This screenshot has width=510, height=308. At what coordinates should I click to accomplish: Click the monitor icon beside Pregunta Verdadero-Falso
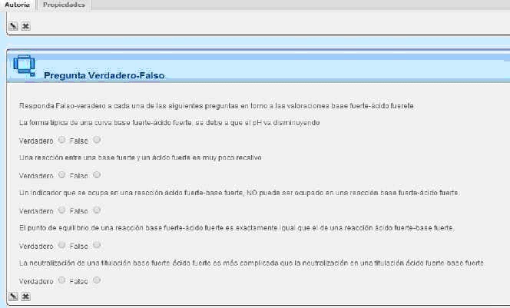point(23,68)
